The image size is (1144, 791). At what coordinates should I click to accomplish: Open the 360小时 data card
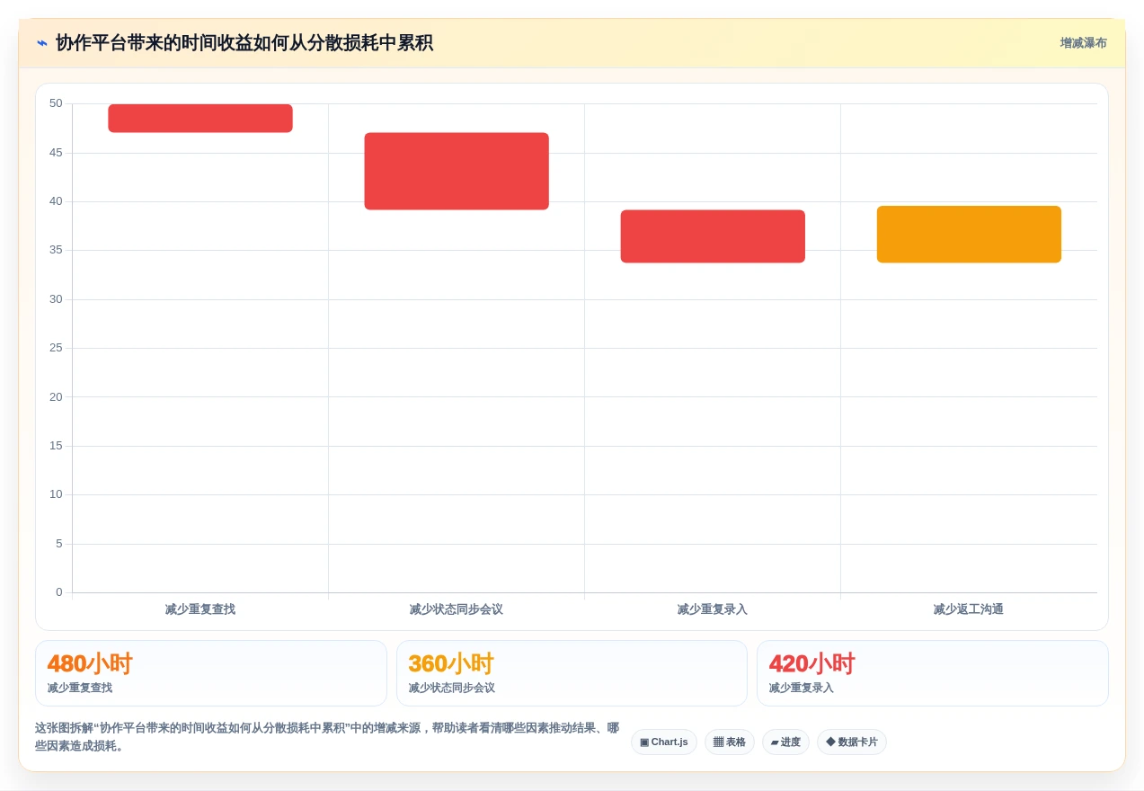click(572, 673)
